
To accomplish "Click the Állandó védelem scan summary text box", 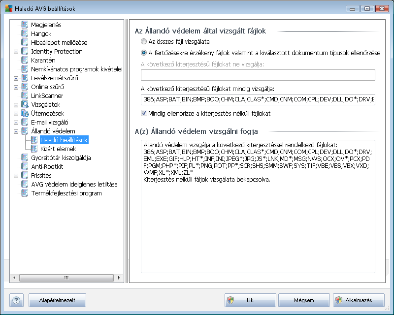I will point(258,207).
